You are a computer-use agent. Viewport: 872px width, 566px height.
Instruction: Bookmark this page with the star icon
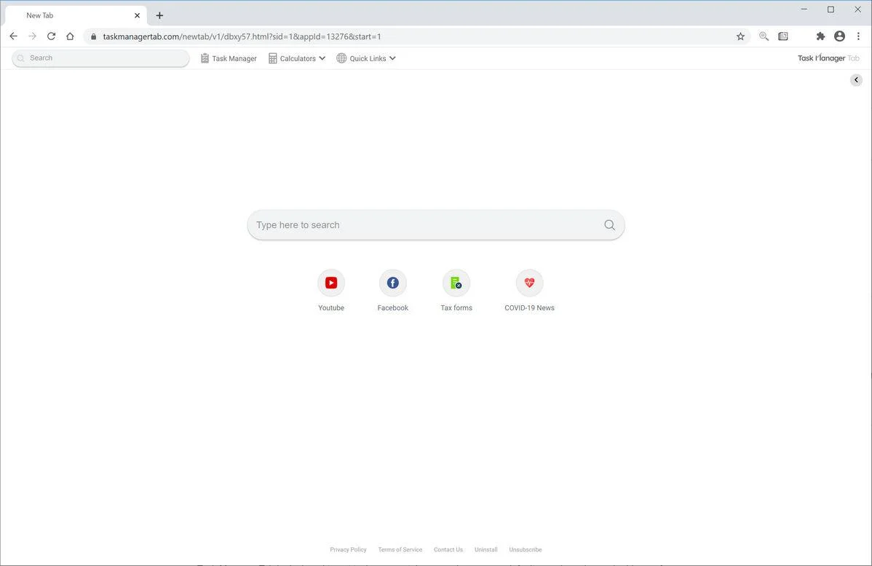740,36
